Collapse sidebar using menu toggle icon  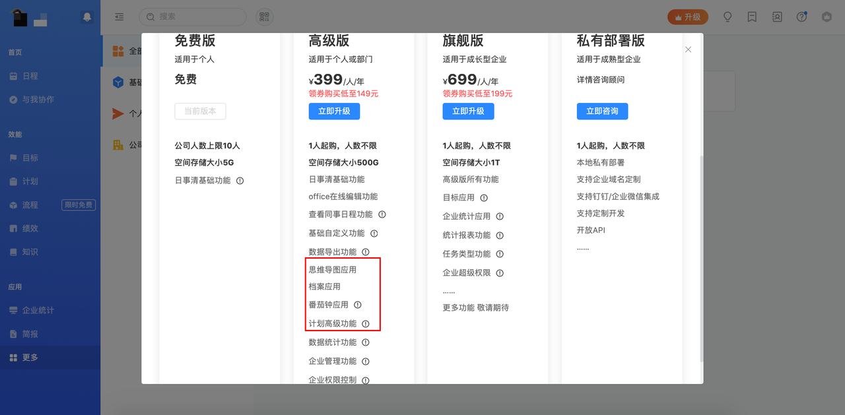click(119, 17)
